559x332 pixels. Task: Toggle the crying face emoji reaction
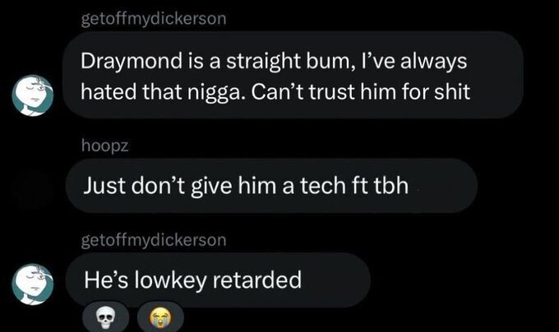(x=160, y=318)
